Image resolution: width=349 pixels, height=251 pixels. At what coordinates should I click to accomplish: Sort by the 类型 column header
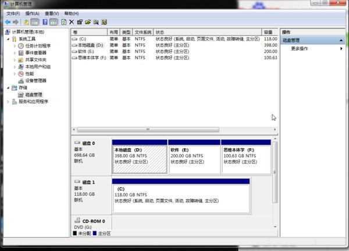pos(126,32)
